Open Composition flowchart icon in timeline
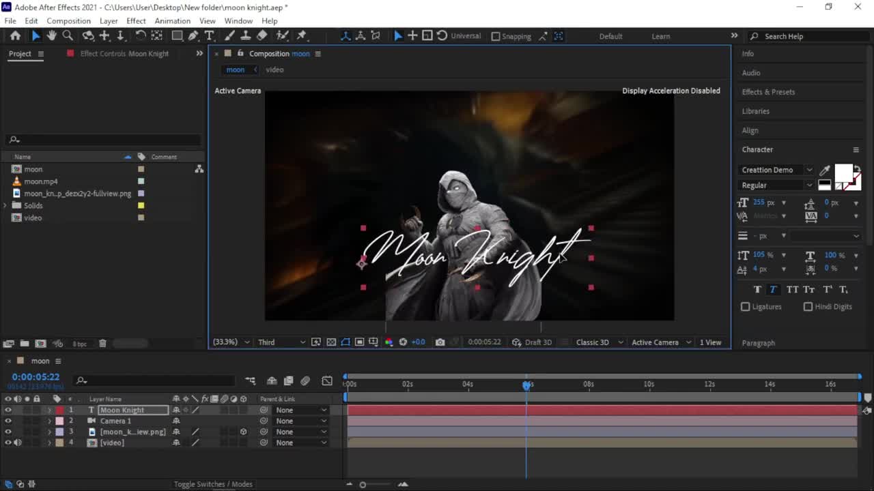 pyautogui.click(x=251, y=381)
